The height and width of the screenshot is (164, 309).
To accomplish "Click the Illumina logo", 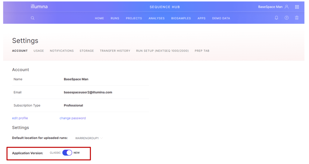I will 39,7.
